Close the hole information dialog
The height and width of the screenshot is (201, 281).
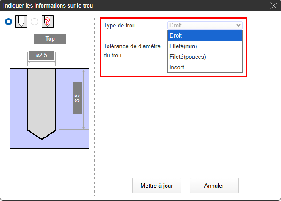pos(273,5)
